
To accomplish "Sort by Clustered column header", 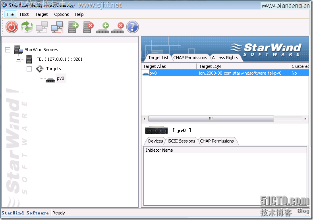I will pos(299,66).
